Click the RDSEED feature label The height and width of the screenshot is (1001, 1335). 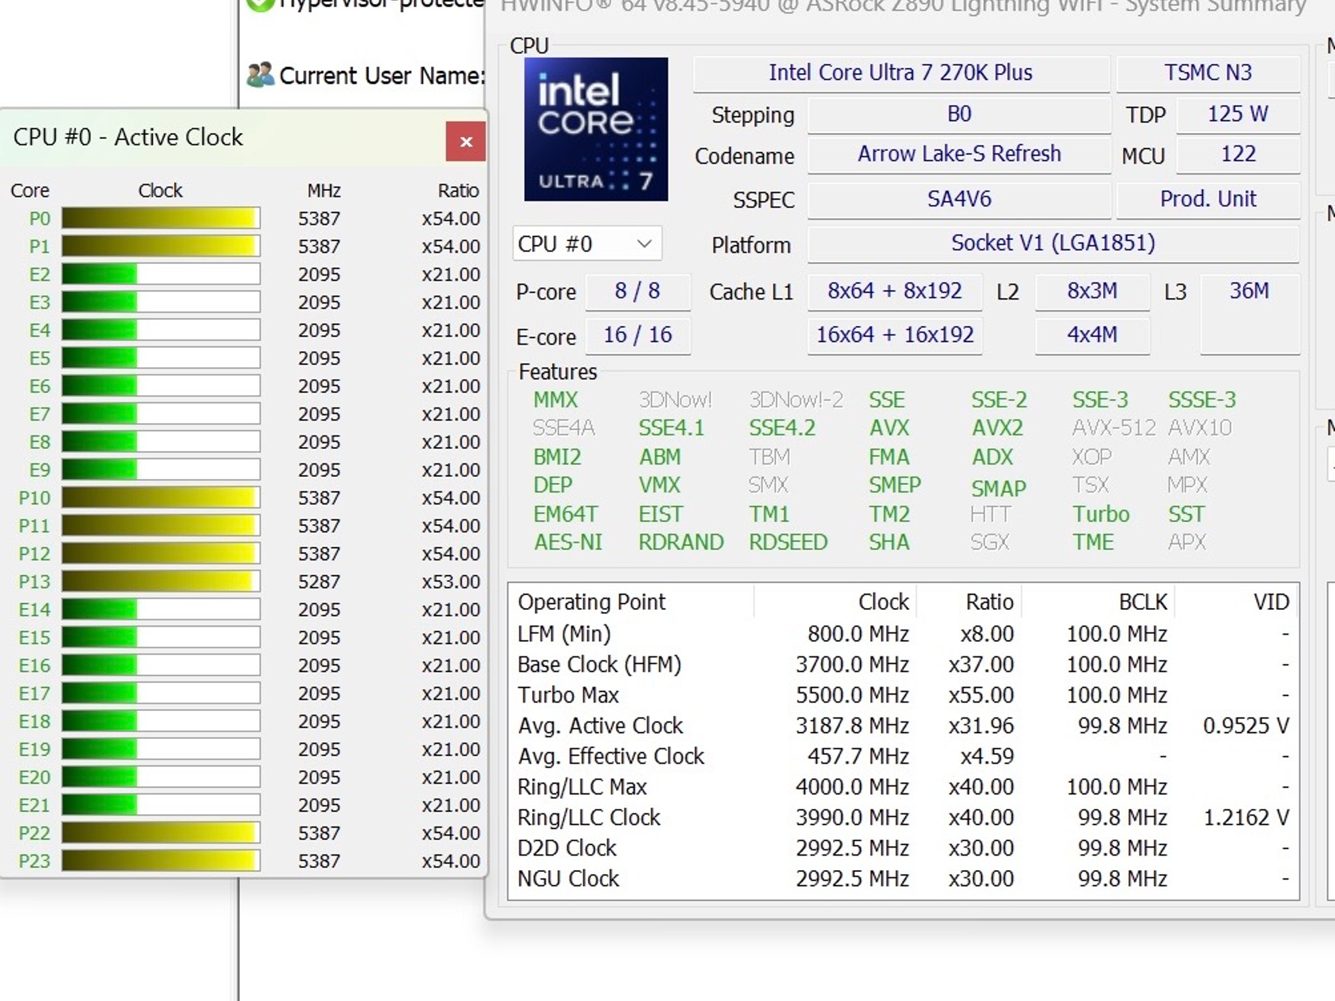pyautogui.click(x=788, y=542)
